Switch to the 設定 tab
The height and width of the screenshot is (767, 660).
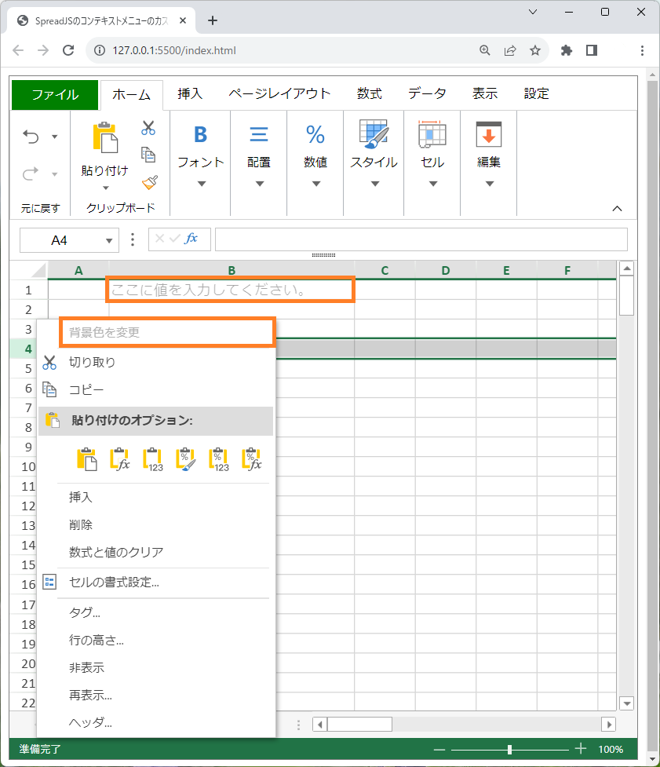click(x=536, y=93)
